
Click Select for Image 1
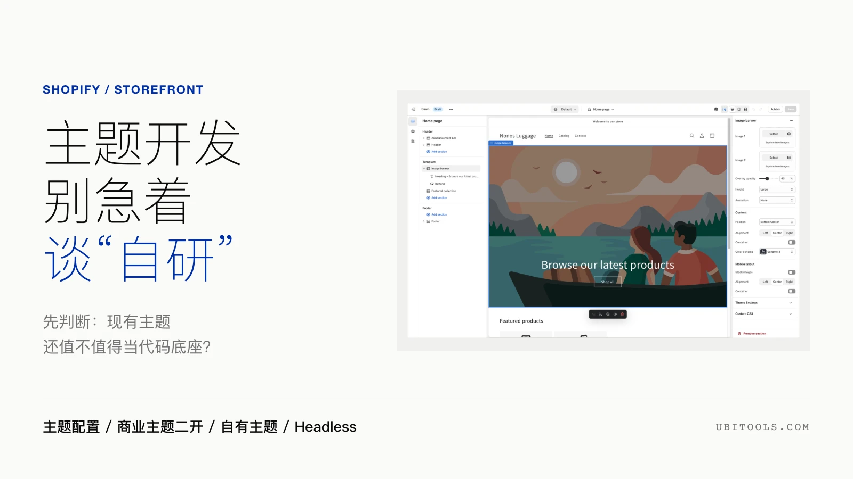point(774,134)
